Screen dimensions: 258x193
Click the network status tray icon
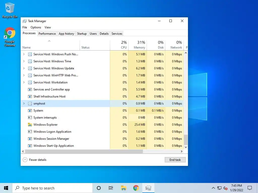coord(219,188)
